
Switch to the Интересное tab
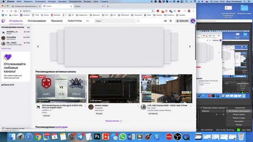16,21
